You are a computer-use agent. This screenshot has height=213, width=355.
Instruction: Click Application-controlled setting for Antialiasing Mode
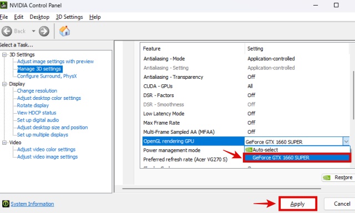271,59
